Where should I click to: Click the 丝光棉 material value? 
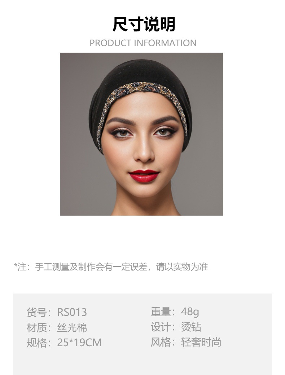[72, 327]
